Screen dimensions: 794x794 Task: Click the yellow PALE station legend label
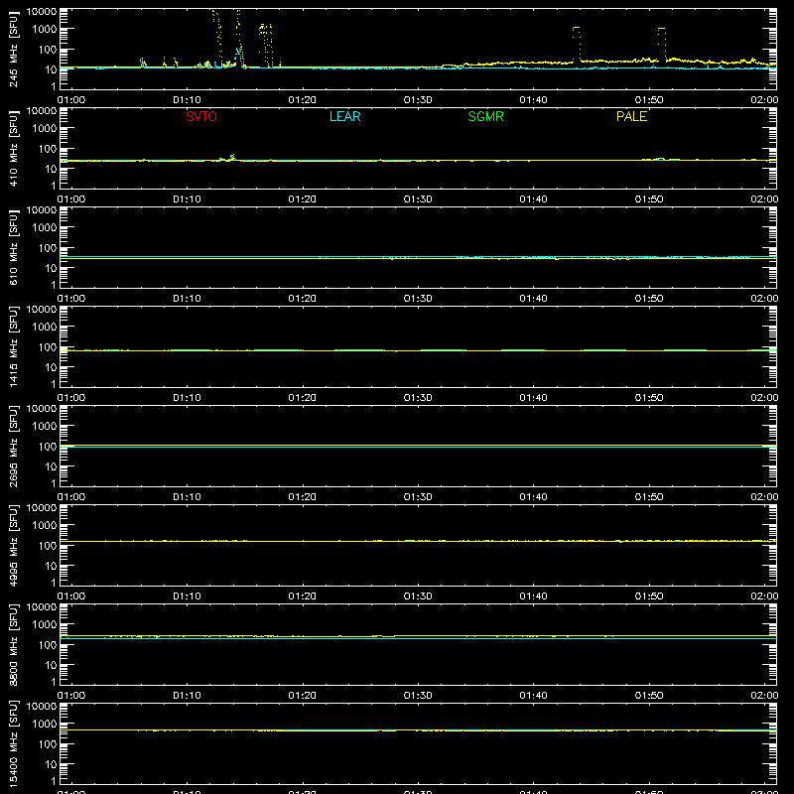click(x=631, y=116)
